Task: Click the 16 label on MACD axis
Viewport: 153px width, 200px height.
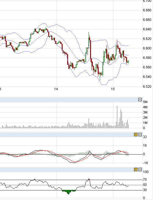Action: click(x=145, y=145)
